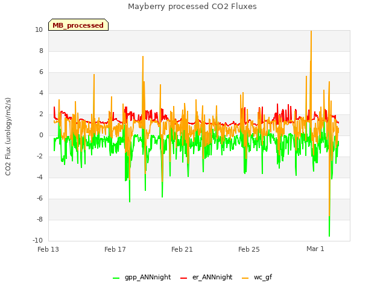Click the y-axis value -8
This screenshot has width=386, height=289.
pos(40,219)
